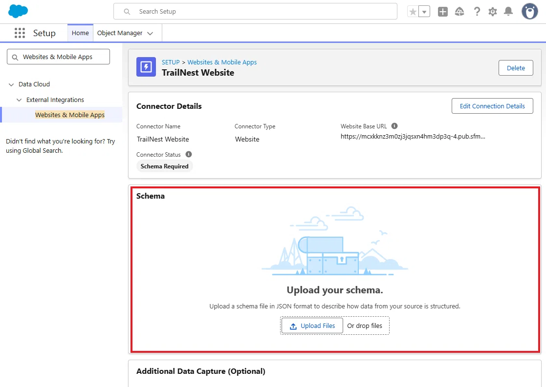This screenshot has height=387, width=546.
Task: Click the Schema section heading
Action: tap(151, 196)
